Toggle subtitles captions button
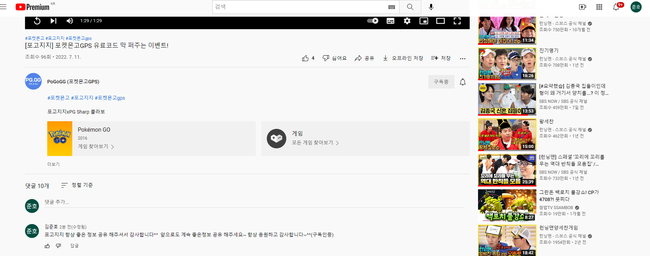The image size is (650, 256). (x=390, y=21)
